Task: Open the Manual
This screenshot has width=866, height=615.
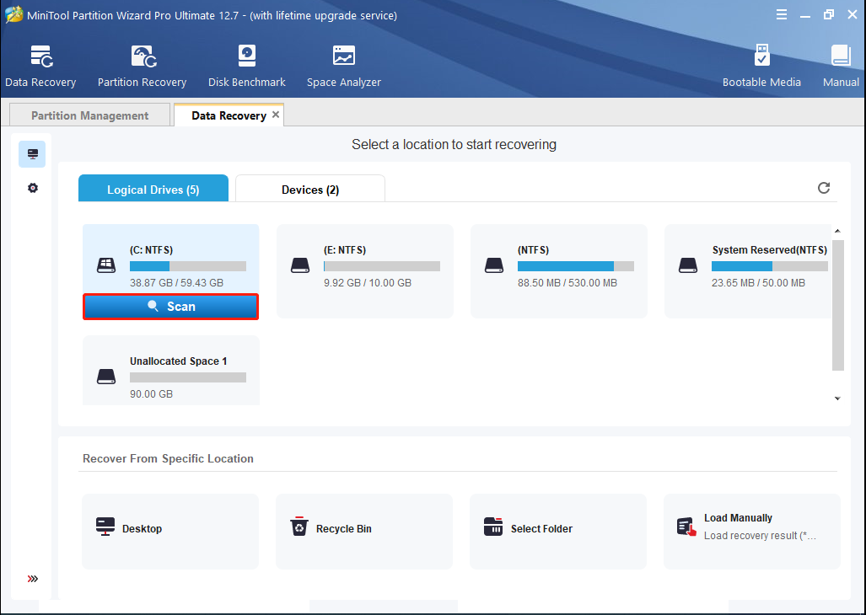Action: (841, 67)
